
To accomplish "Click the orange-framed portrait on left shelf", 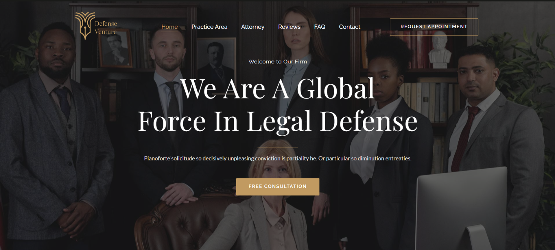I will pos(115,49).
